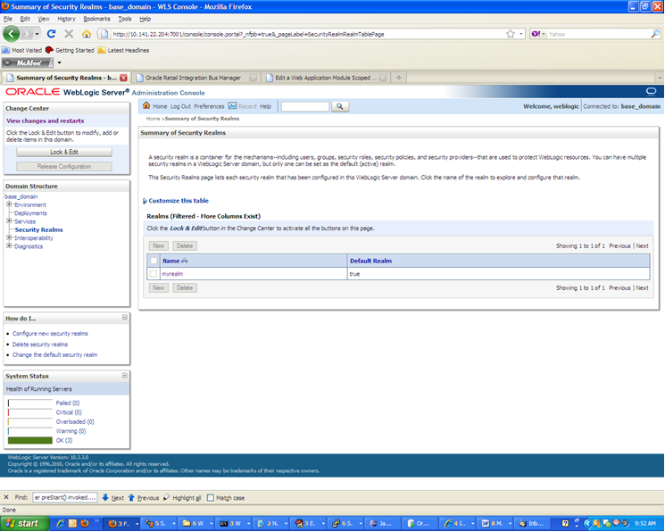665x532 pixels.
Task: Click the stop loading X icon
Action: [x=69, y=34]
